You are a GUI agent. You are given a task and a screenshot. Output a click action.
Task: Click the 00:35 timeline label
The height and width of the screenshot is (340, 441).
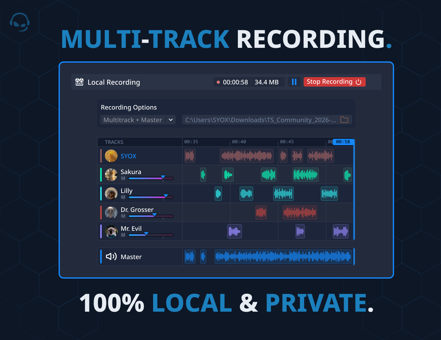click(x=191, y=142)
